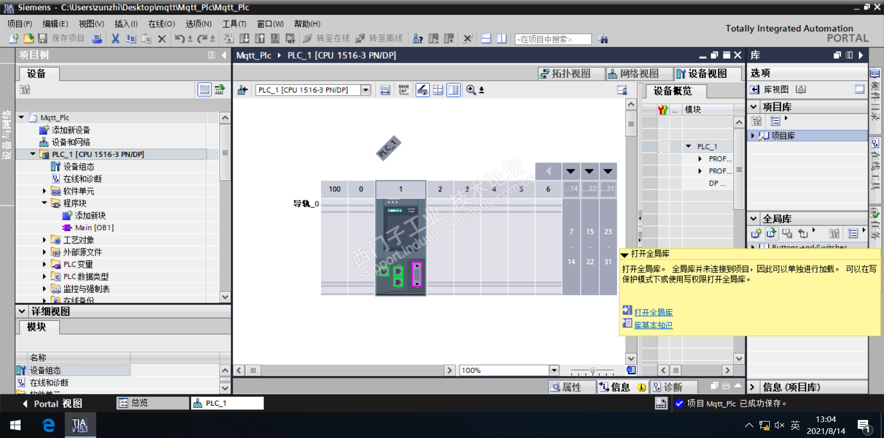Open the 属性 inspector tab
Viewport: 884px width, 438px height.
(572, 387)
